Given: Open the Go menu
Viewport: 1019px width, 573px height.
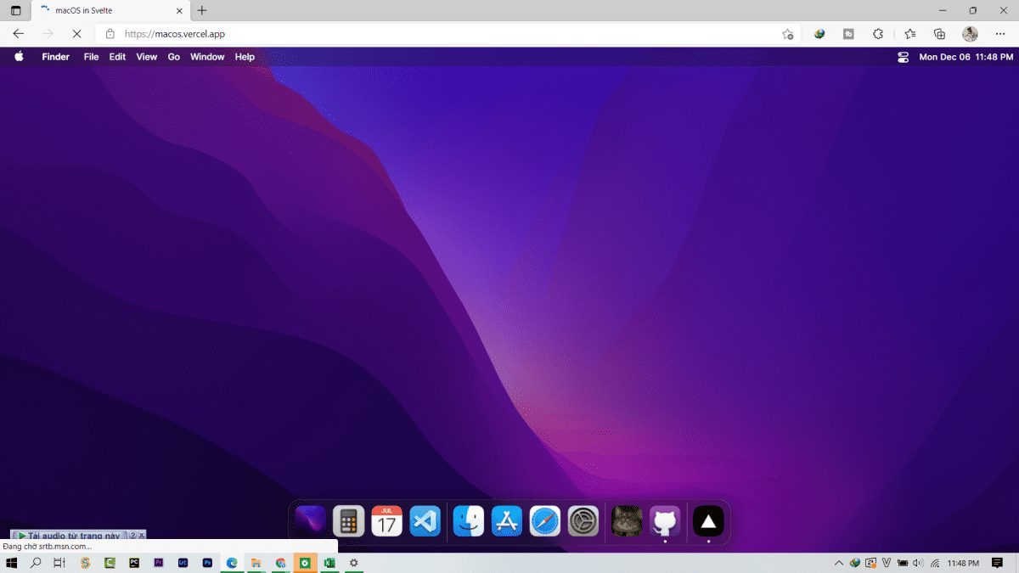Looking at the screenshot, I should (x=173, y=57).
